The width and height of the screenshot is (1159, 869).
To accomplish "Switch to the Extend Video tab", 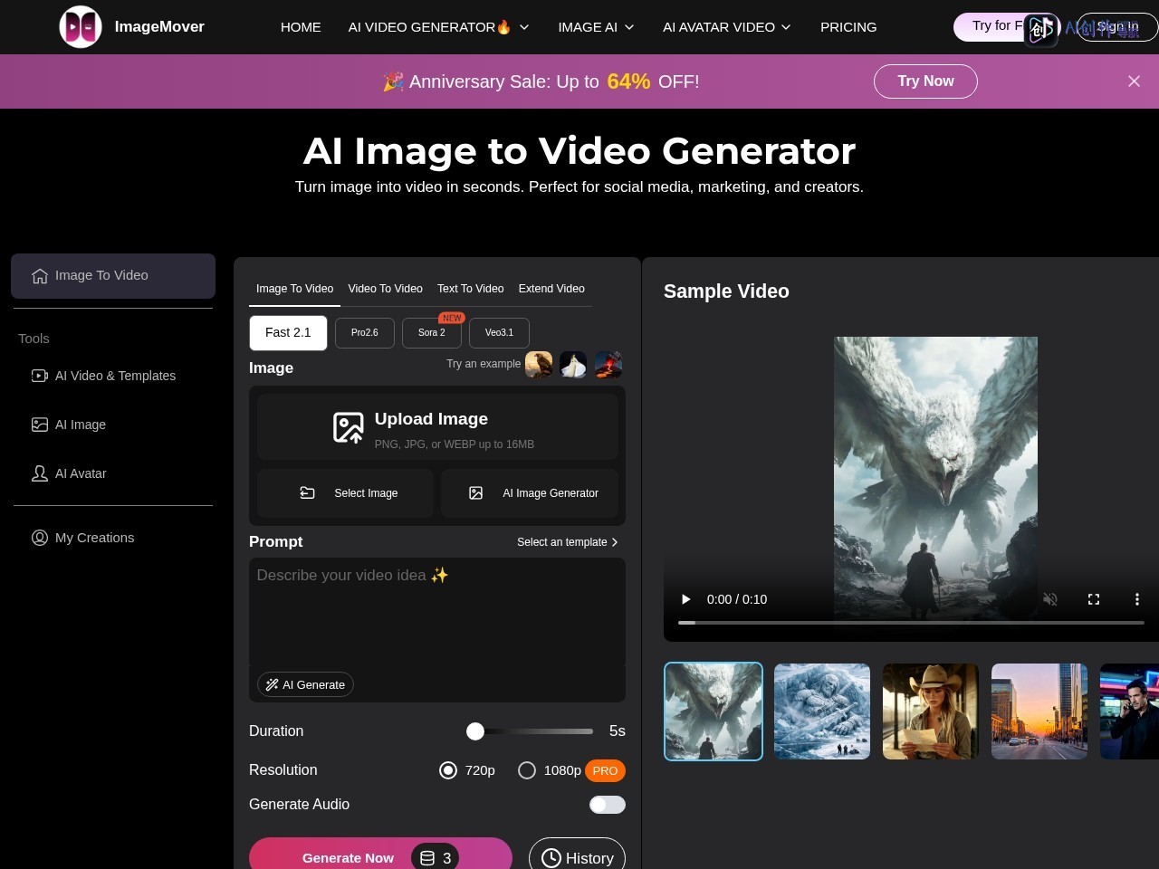I will click(551, 289).
